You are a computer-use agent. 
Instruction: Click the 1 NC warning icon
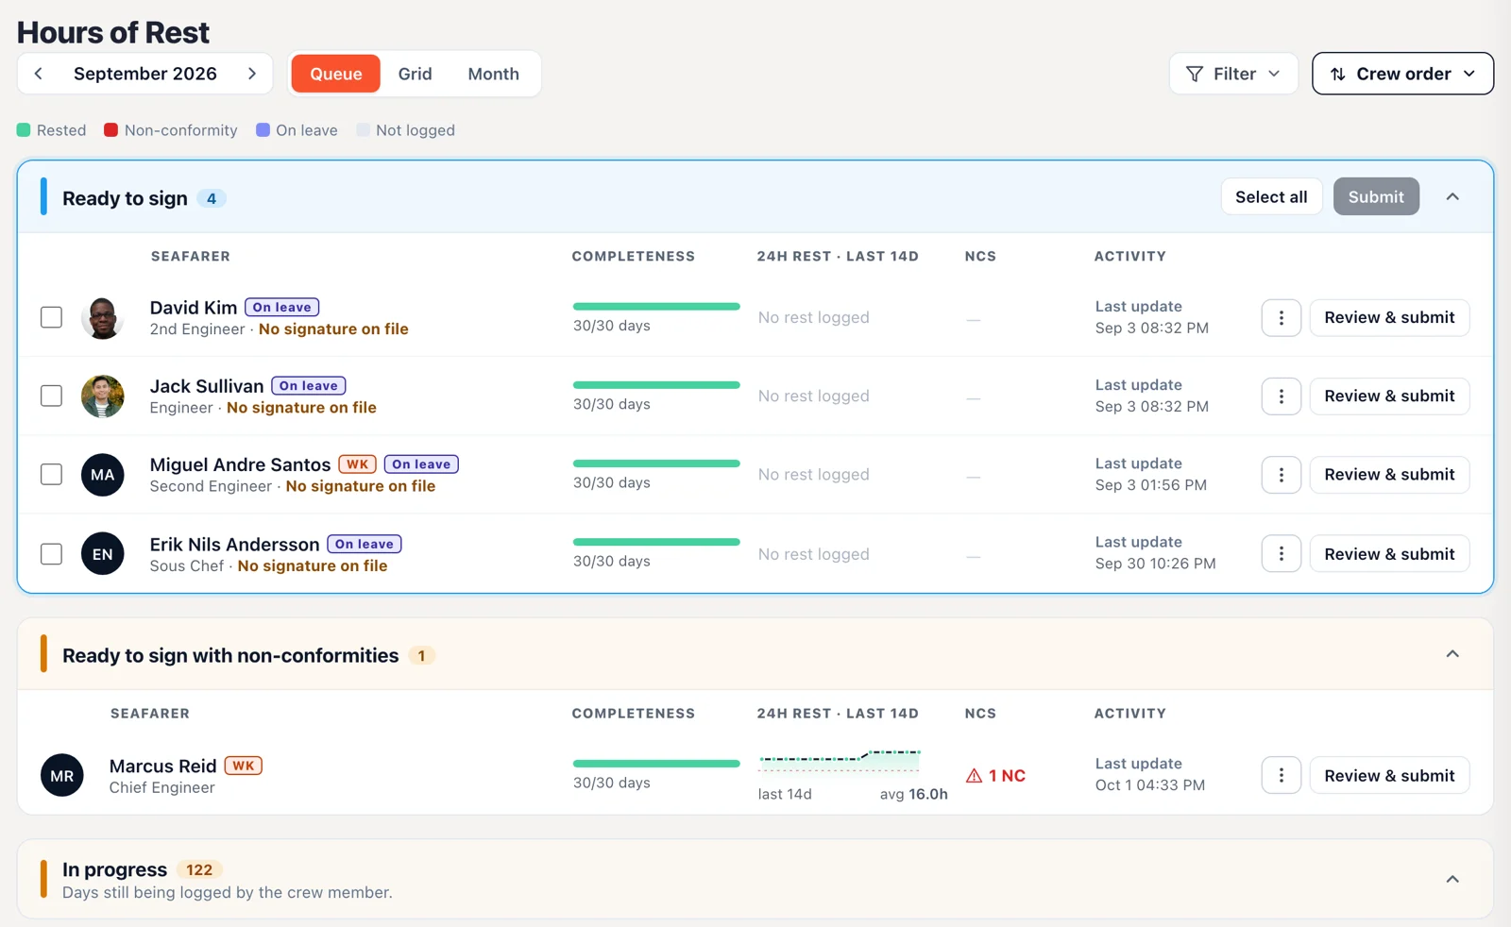(x=975, y=776)
